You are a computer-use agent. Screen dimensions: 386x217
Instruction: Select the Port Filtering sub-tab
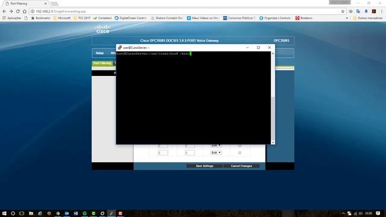click(103, 63)
